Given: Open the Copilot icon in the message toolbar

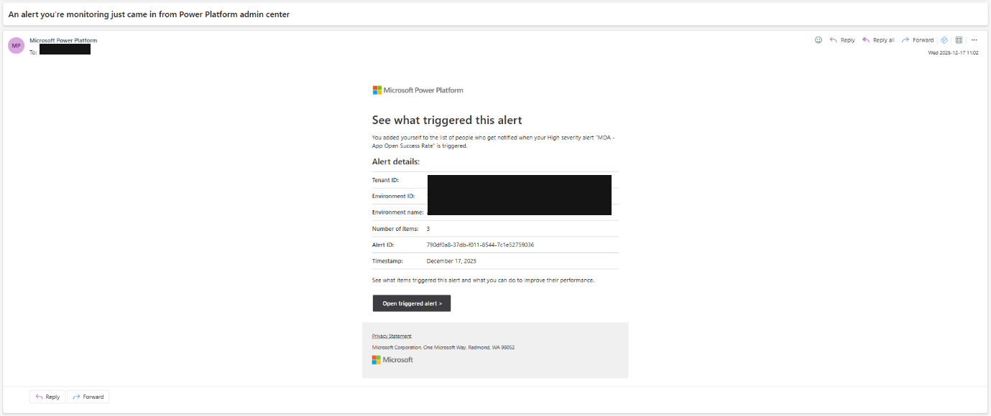Looking at the screenshot, I should (x=944, y=40).
